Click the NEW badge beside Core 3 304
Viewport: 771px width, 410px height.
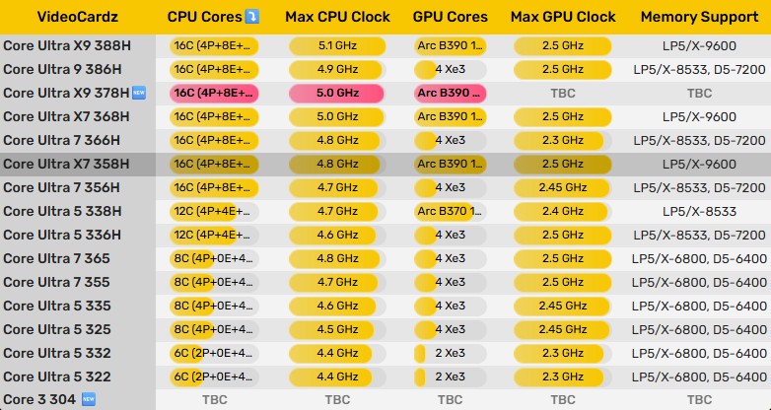pos(89,400)
